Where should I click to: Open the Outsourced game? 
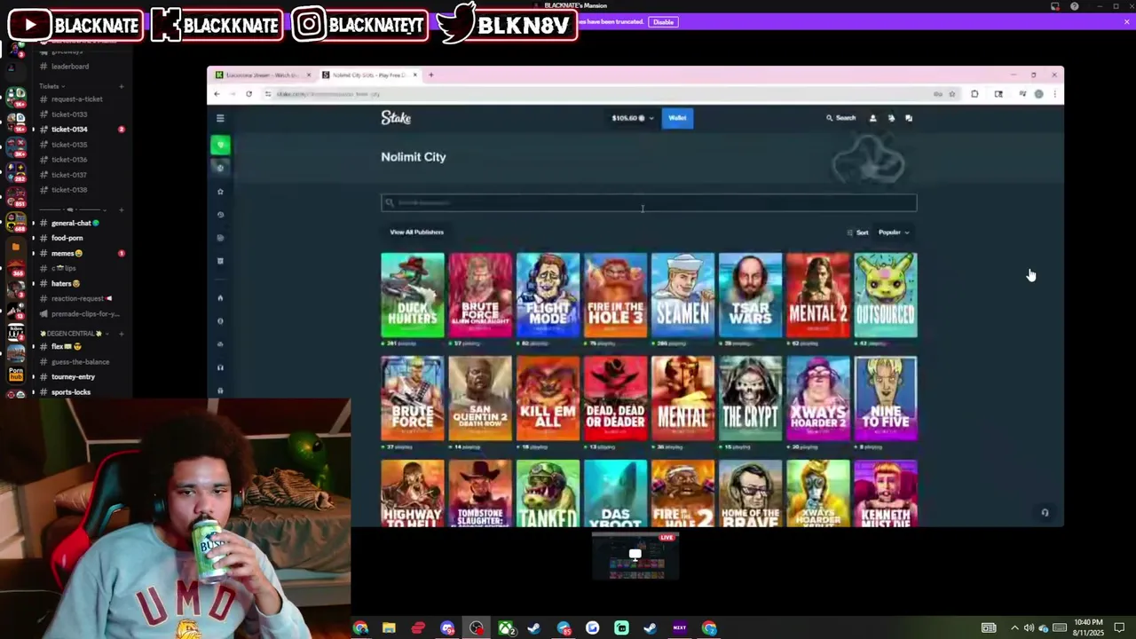(x=886, y=296)
